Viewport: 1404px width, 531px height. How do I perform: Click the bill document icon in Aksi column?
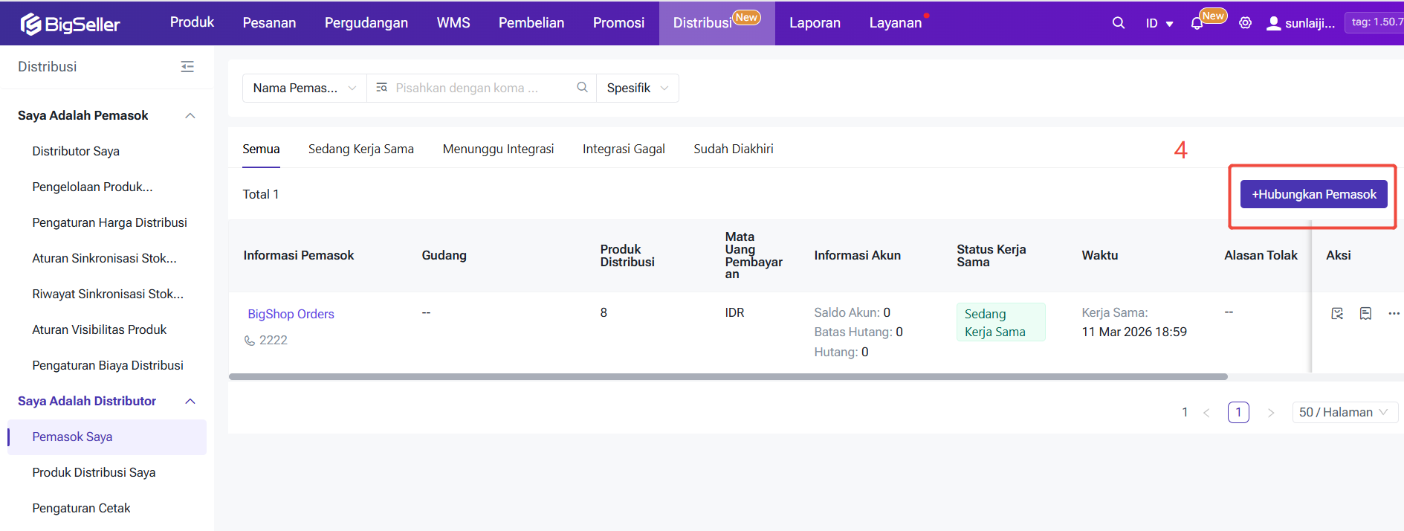click(1365, 313)
